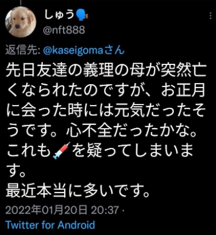Select the first tweet line 先日友達の義理の母
This screenshot has height=235, width=216.
click(106, 70)
